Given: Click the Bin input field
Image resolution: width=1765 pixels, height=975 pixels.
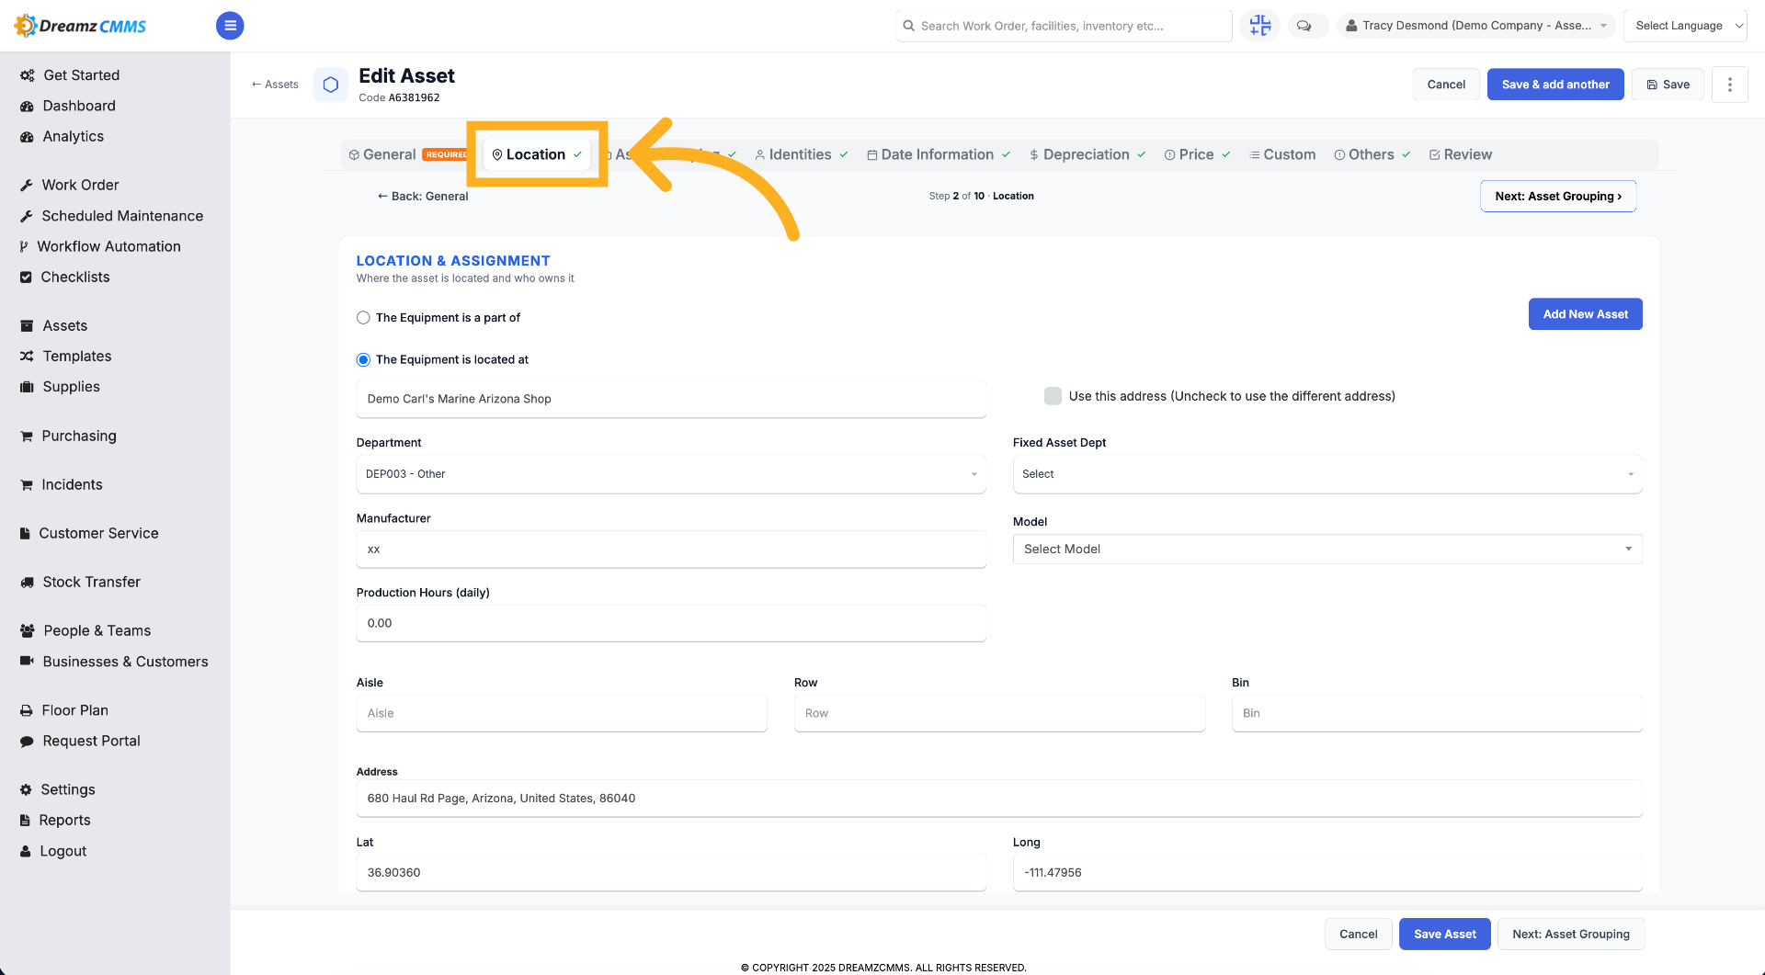Looking at the screenshot, I should (x=1437, y=713).
